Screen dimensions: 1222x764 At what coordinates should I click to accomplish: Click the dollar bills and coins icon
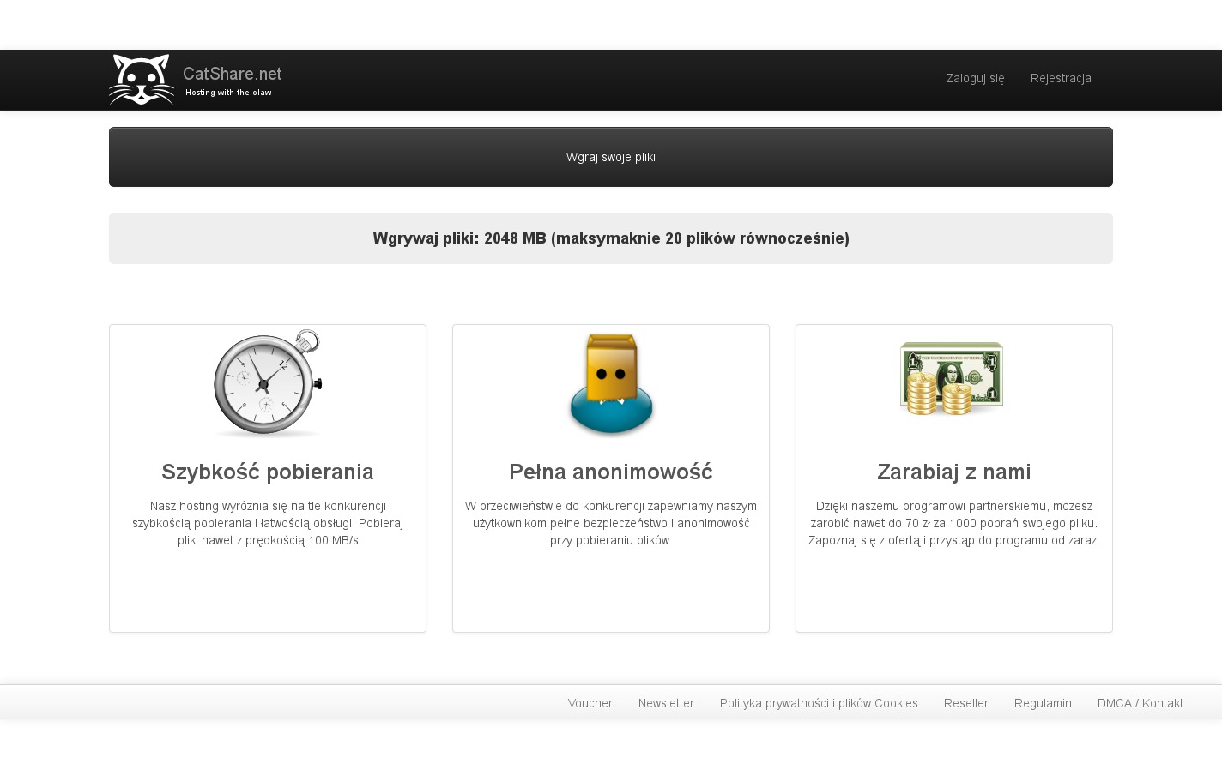[953, 378]
